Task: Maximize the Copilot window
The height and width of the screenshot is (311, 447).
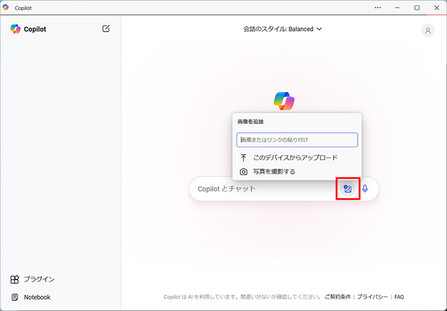Action: coord(417,8)
